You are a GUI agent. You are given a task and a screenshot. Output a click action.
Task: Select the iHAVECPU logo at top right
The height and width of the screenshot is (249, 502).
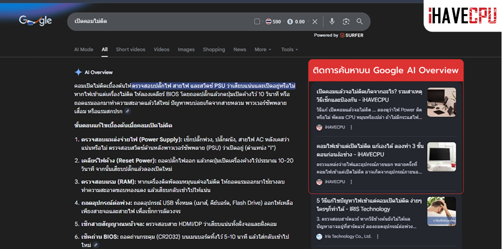click(463, 16)
